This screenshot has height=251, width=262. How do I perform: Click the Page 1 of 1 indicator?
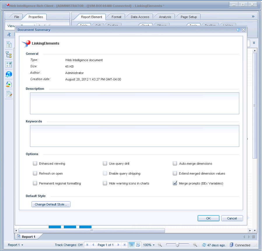[x=105, y=245]
